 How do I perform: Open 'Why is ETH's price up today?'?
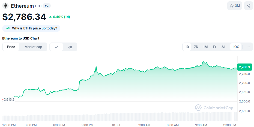(x=31, y=28)
